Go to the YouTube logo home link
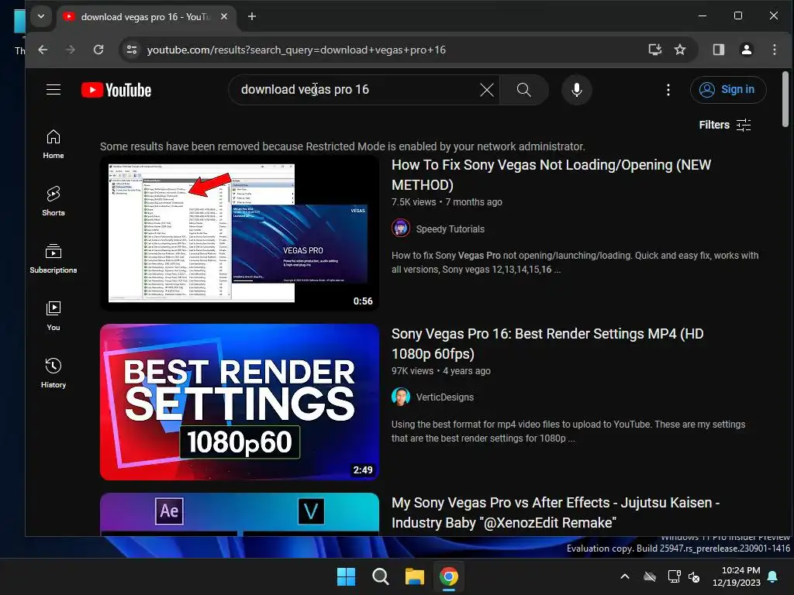 tap(116, 90)
